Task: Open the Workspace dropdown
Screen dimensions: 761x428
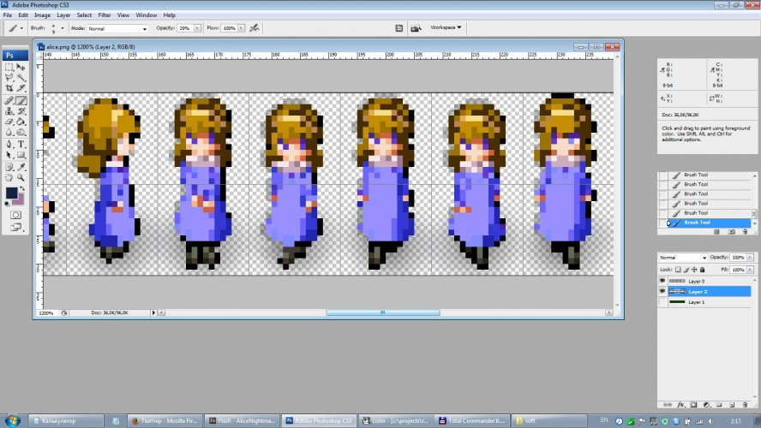Action: (x=446, y=27)
